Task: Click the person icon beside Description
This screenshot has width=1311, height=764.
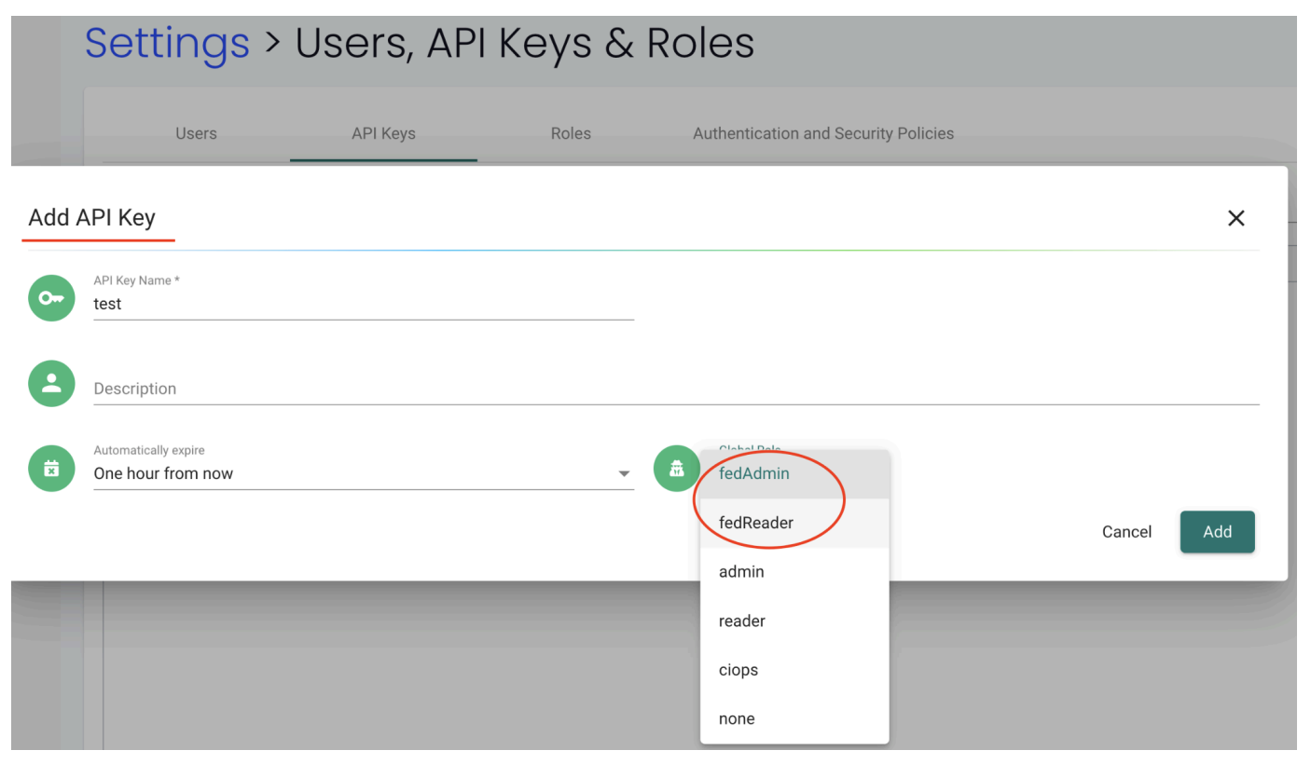Action: (51, 384)
